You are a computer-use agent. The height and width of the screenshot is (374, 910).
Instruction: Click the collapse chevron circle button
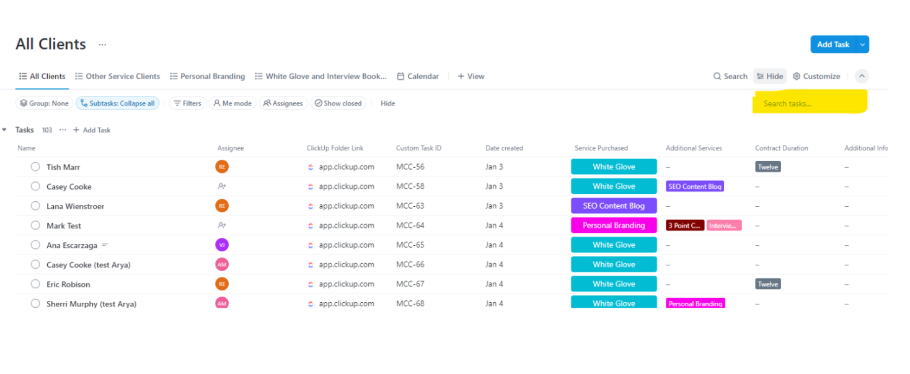(x=862, y=76)
